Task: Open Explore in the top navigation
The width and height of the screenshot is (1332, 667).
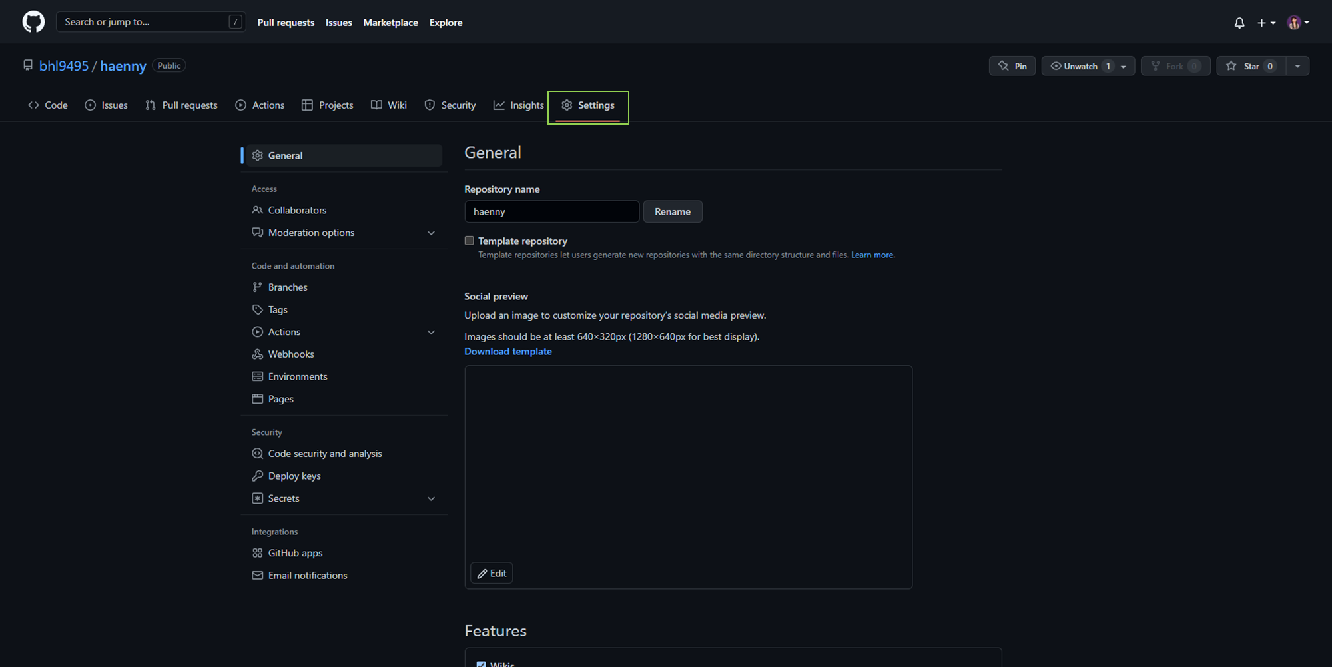Action: point(446,22)
